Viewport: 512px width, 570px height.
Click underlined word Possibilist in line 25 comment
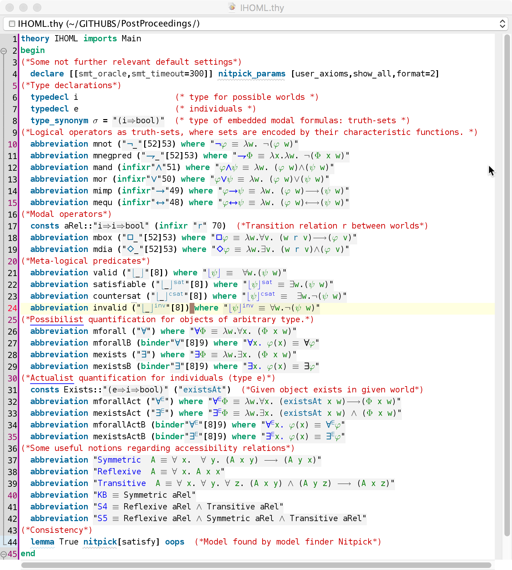tap(56, 319)
